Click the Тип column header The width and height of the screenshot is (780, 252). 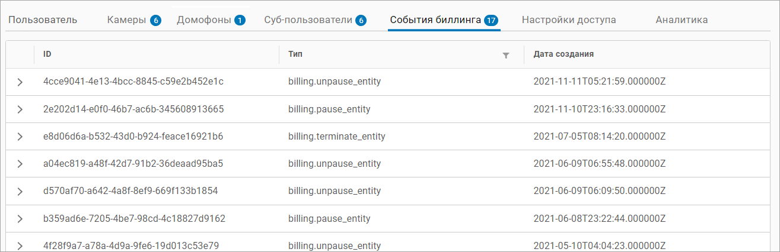(295, 54)
